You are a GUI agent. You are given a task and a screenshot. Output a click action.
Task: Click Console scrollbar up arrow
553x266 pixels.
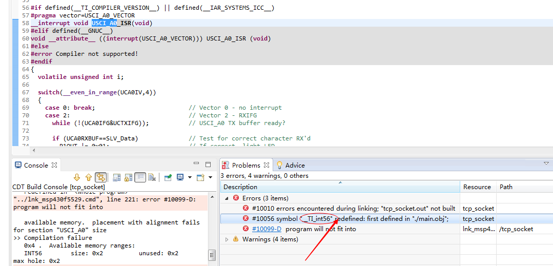(212, 196)
